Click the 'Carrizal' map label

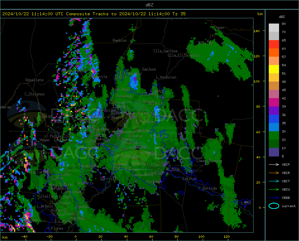(108, 179)
